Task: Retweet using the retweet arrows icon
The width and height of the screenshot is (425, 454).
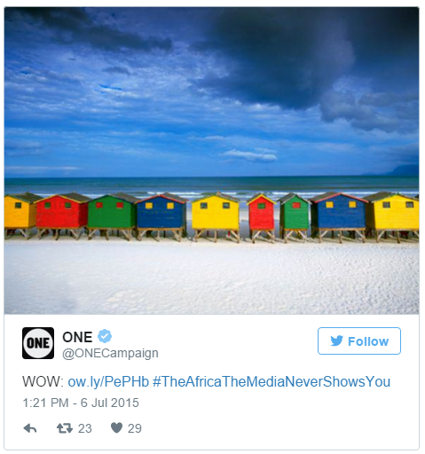Action: tap(65, 428)
